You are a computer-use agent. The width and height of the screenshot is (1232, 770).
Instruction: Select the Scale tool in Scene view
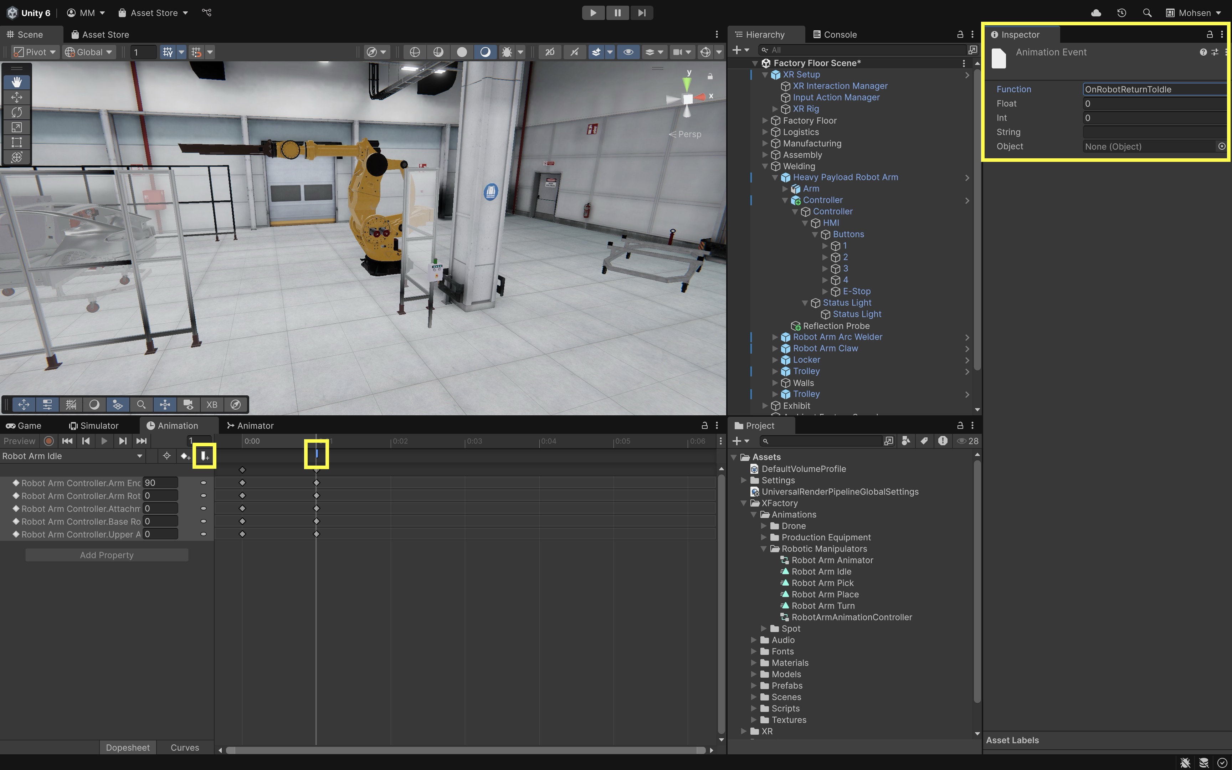[17, 127]
